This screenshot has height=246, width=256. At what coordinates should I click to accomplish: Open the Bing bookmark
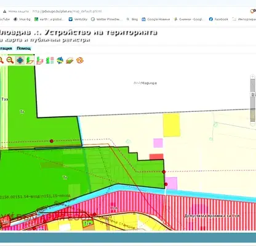click(132, 19)
